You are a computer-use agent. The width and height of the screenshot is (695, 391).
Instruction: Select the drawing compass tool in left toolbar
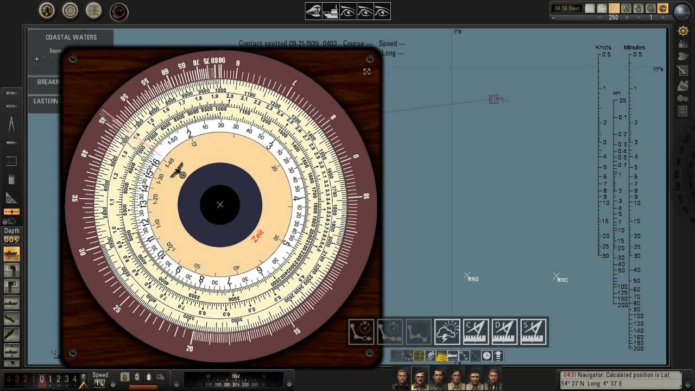(x=11, y=125)
